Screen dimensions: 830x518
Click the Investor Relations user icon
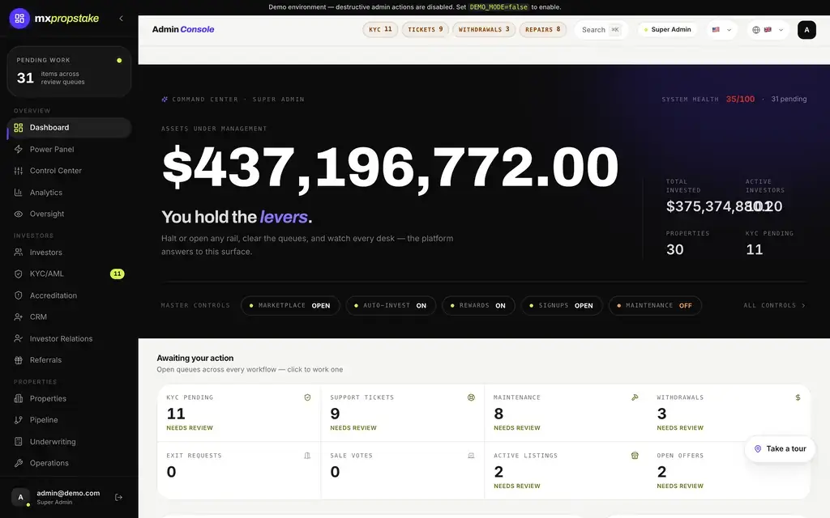click(19, 338)
